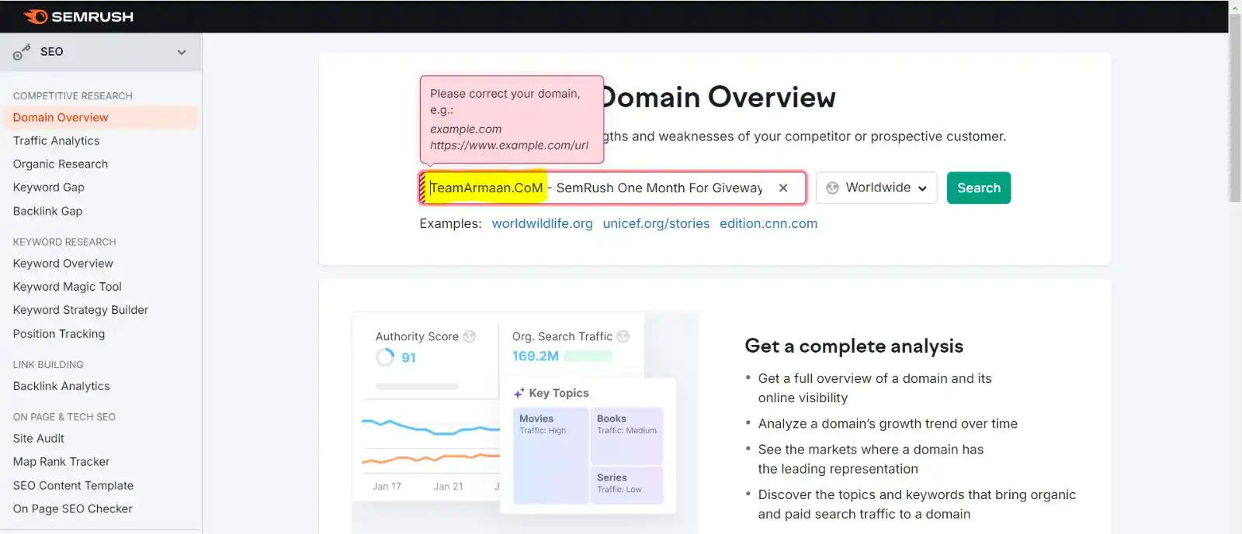Image resolution: width=1242 pixels, height=534 pixels.
Task: Open Keyword Overview in sidebar
Action: point(63,264)
